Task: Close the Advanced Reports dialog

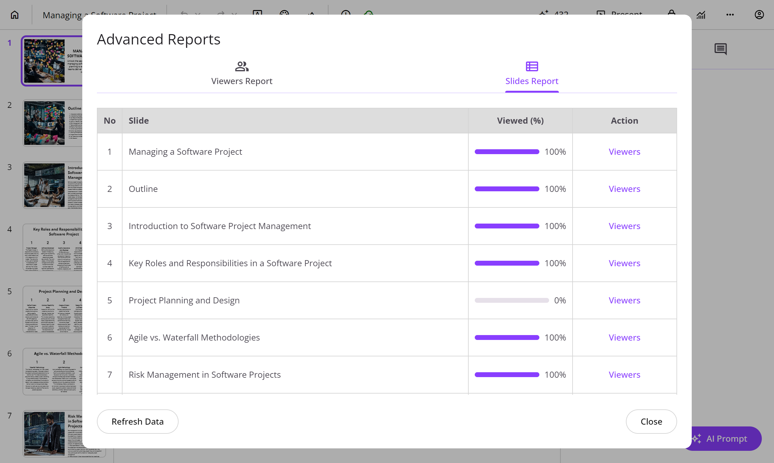Action: click(651, 422)
